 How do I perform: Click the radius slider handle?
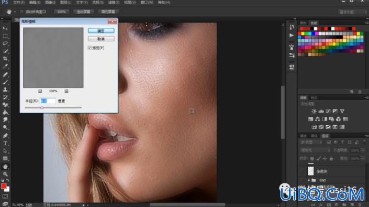[42, 107]
